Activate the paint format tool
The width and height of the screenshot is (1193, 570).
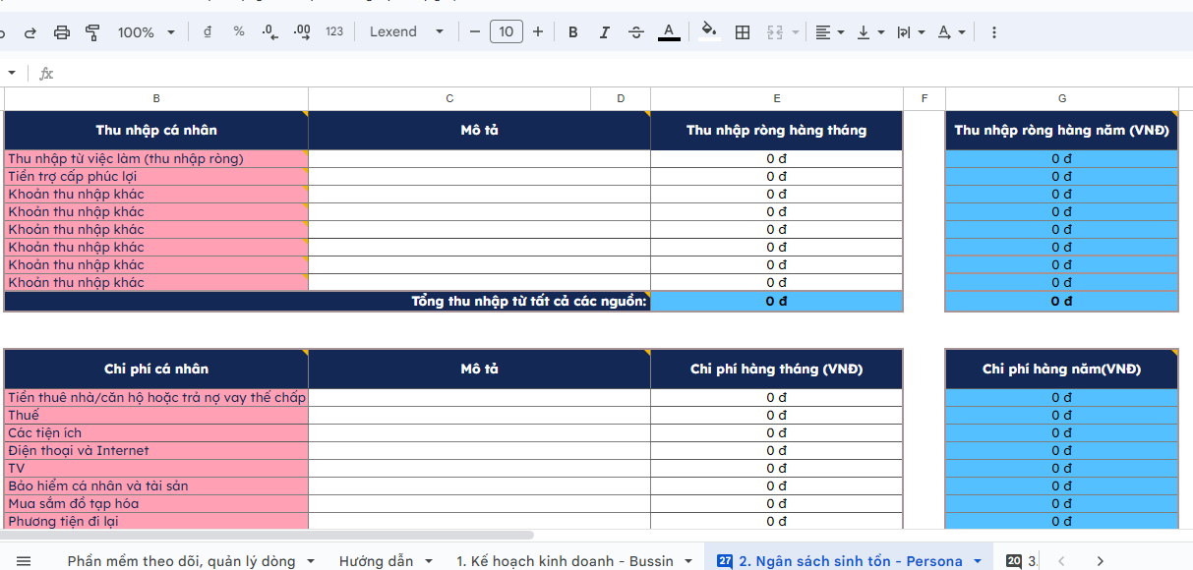[x=92, y=32]
